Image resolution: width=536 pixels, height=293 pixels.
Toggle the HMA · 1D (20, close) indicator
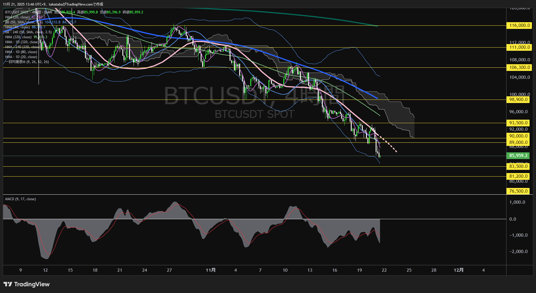(20, 57)
